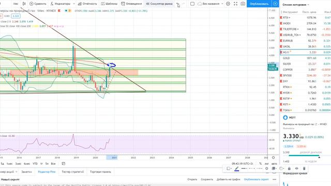Select IMOEX in the watchlist
The height and width of the screenshot is (186, 331).
(x=305, y=23)
